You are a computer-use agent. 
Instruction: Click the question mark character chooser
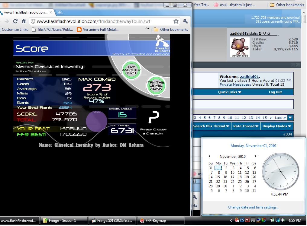coord(154,117)
